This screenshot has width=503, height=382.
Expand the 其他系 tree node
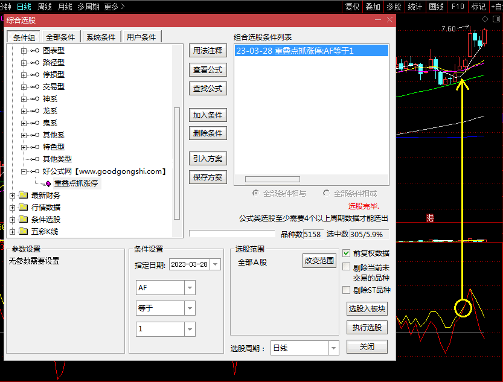point(24,135)
